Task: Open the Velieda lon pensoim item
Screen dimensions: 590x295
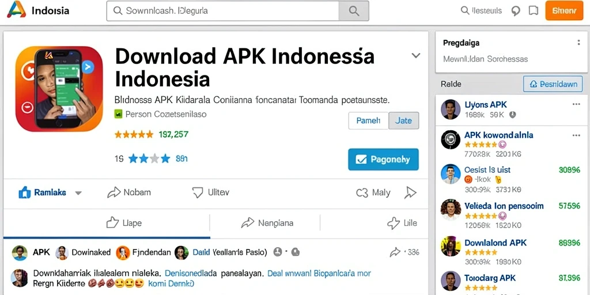Action: click(x=512, y=214)
